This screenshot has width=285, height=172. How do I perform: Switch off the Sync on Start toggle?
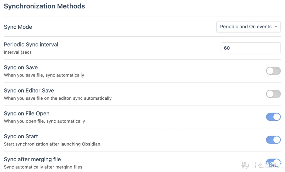(273, 140)
